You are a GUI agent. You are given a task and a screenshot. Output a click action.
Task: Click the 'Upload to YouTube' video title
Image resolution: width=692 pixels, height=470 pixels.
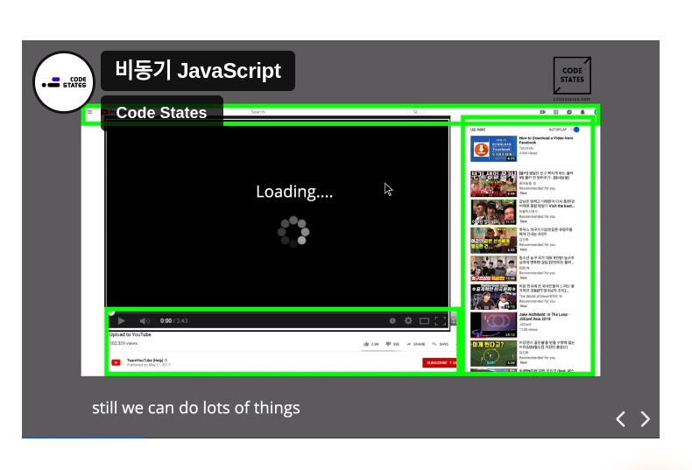pos(131,334)
